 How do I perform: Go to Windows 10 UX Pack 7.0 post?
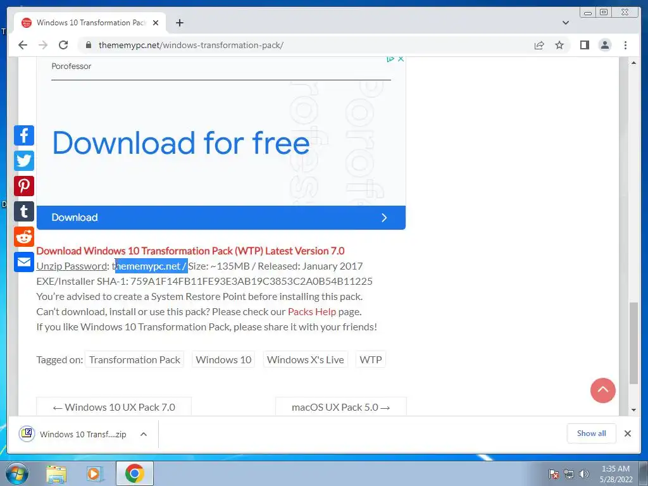(x=114, y=407)
